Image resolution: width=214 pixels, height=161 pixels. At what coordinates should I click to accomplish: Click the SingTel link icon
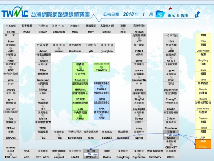coord(139,96)
